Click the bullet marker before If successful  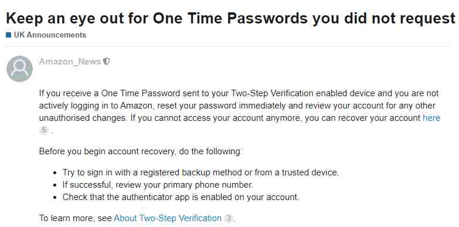click(x=55, y=185)
